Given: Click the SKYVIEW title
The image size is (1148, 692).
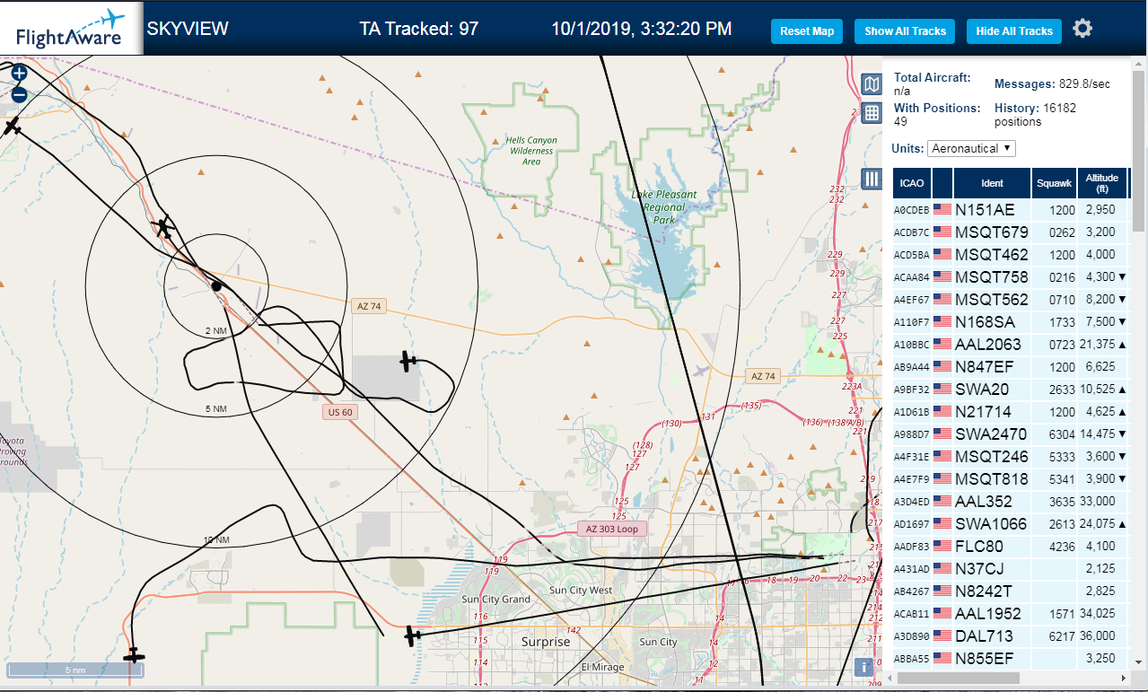Looking at the screenshot, I should (188, 29).
